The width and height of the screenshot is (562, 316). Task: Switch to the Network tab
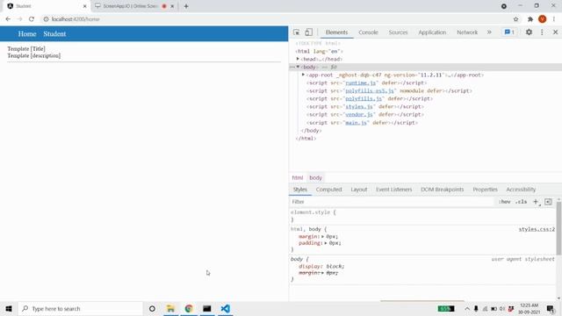pos(467,32)
